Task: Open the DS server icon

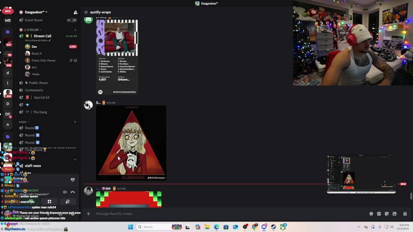Action: point(8,114)
